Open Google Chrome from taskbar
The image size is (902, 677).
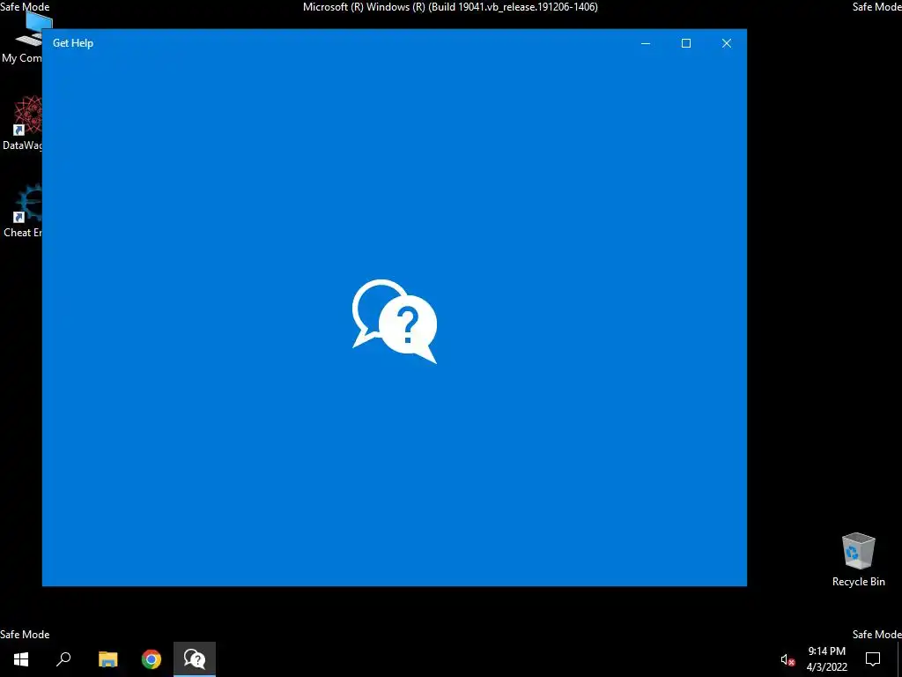click(152, 659)
